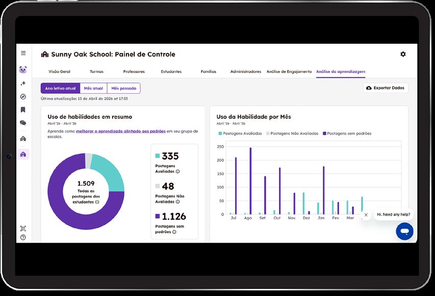Image resolution: width=435 pixels, height=296 pixels.
Task: Dismiss the Need any help chat bubble
Action: click(366, 215)
